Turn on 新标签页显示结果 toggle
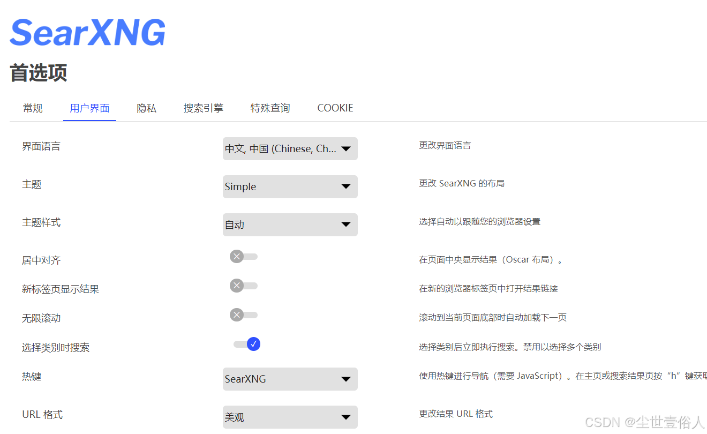This screenshot has height=434, width=707. coord(244,286)
